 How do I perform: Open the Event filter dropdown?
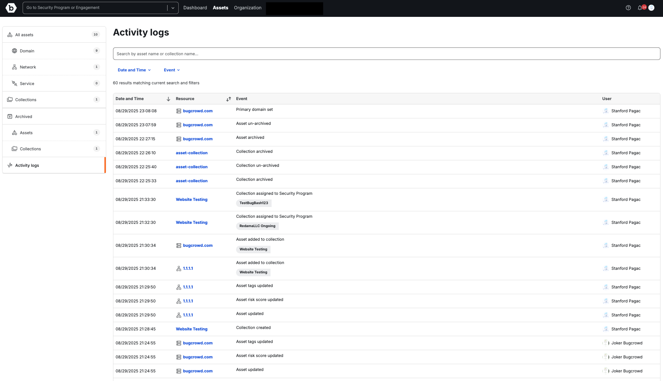coord(172,70)
